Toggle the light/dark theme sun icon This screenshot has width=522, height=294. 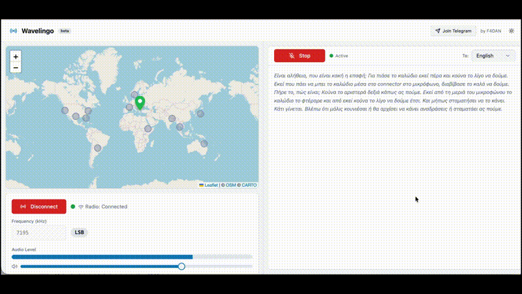coord(512,31)
